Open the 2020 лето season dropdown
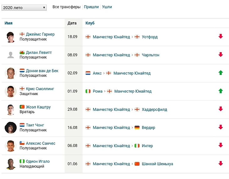The width and height of the screenshot is (229, 179). pos(24,8)
